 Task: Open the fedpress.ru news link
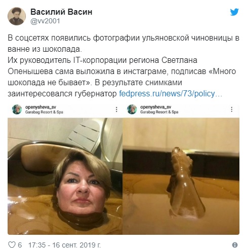click(x=171, y=93)
